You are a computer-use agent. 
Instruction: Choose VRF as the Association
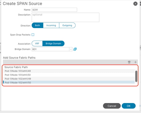click(x=37, y=43)
